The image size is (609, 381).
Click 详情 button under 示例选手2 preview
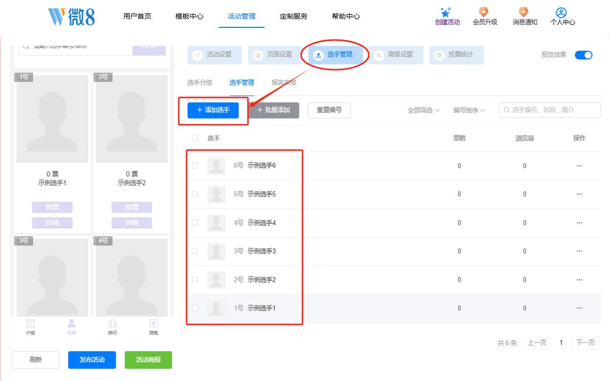point(131,223)
